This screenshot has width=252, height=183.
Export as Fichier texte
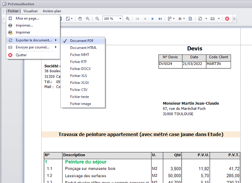(x=83, y=97)
